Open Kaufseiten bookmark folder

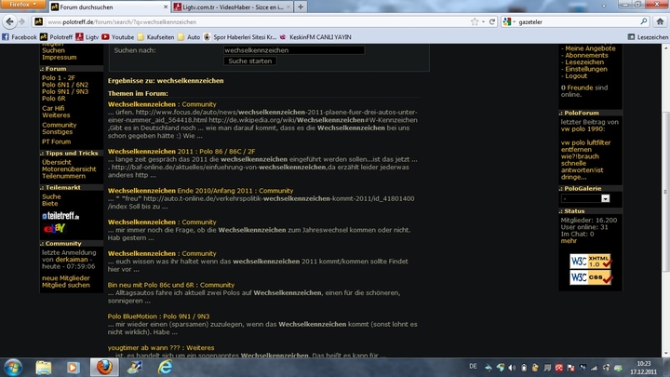click(x=156, y=37)
